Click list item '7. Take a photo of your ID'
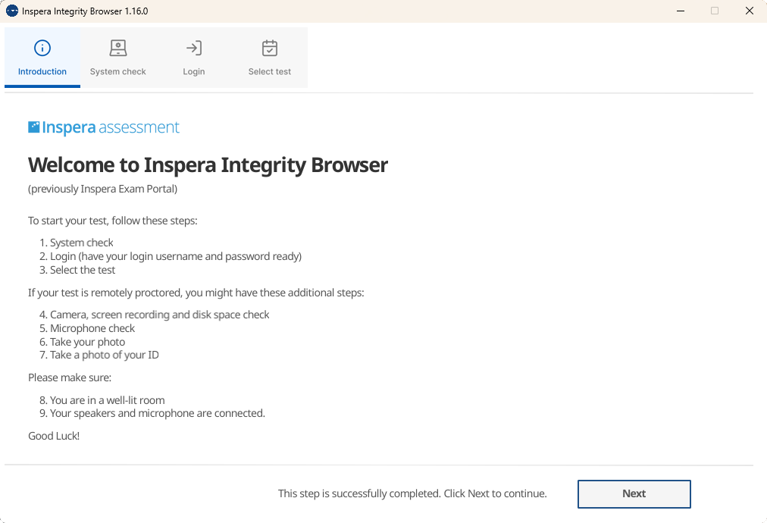767x523 pixels. pyautogui.click(x=99, y=355)
